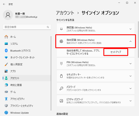Collapse 指紋認識 (Windows Hello) chevron

[130, 41]
